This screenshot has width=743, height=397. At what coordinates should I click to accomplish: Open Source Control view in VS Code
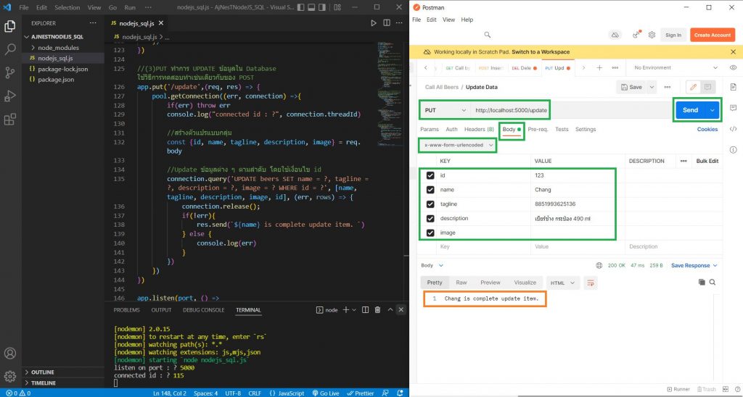(10, 72)
